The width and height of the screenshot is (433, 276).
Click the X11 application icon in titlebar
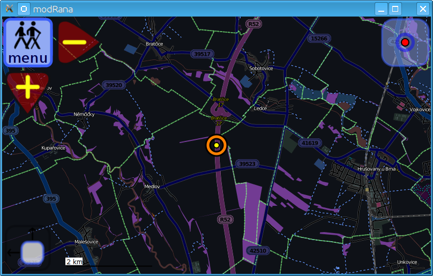click(x=9, y=9)
